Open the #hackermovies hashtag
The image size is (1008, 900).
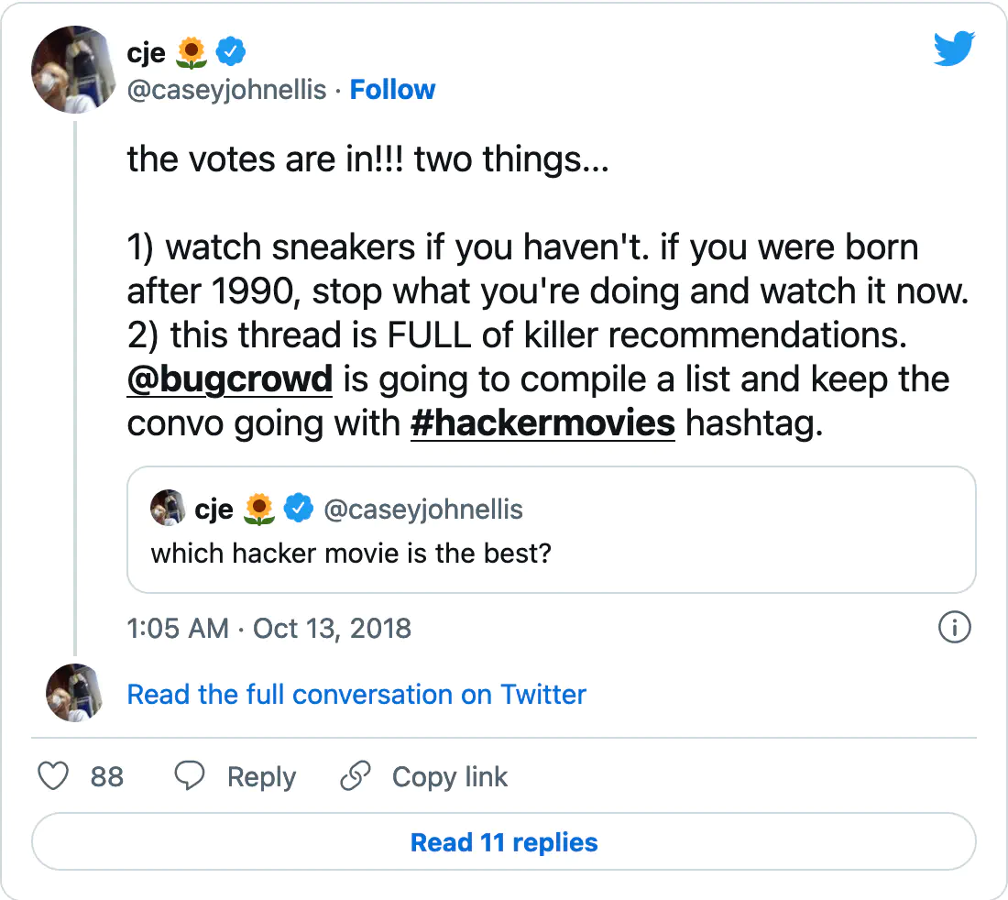click(x=542, y=423)
